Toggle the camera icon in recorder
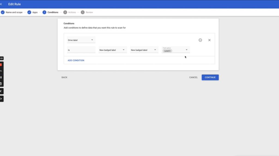The height and width of the screenshot is (156, 279). pos(1,99)
